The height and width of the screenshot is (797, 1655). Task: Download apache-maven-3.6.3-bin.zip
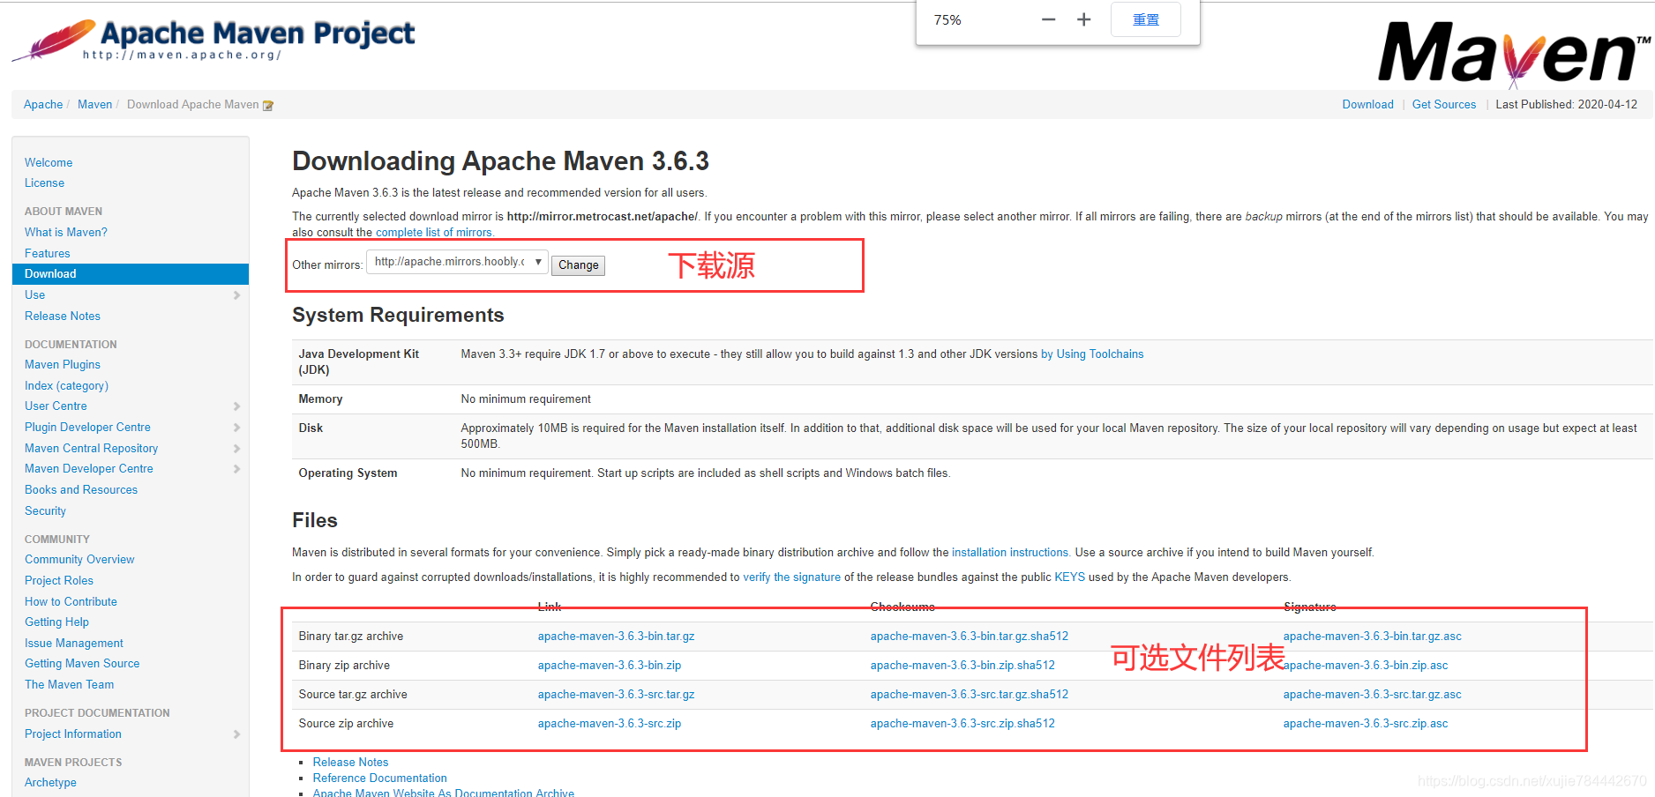610,666
